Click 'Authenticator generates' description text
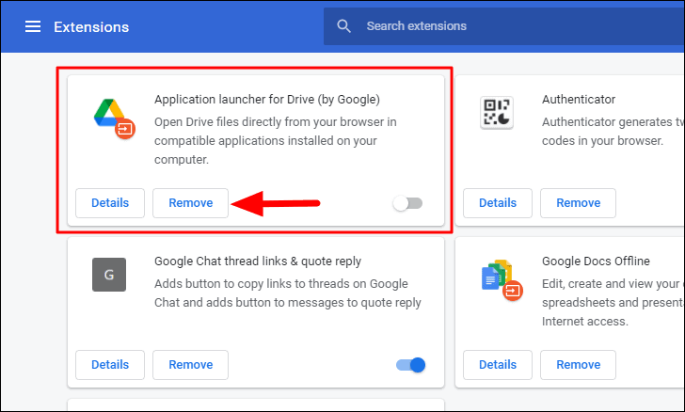685x412 pixels. coord(613,131)
